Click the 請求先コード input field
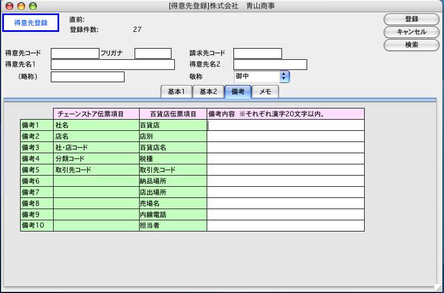Viewport: 444px width, 293px height. (257, 54)
